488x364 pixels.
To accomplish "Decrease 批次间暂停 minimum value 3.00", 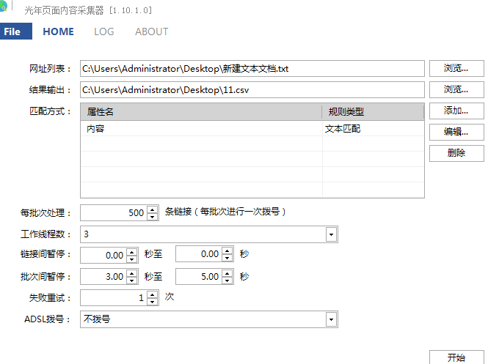I will [x=132, y=281].
